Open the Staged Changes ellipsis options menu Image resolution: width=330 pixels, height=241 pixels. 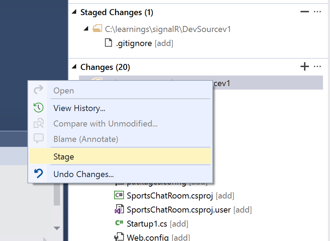click(317, 12)
